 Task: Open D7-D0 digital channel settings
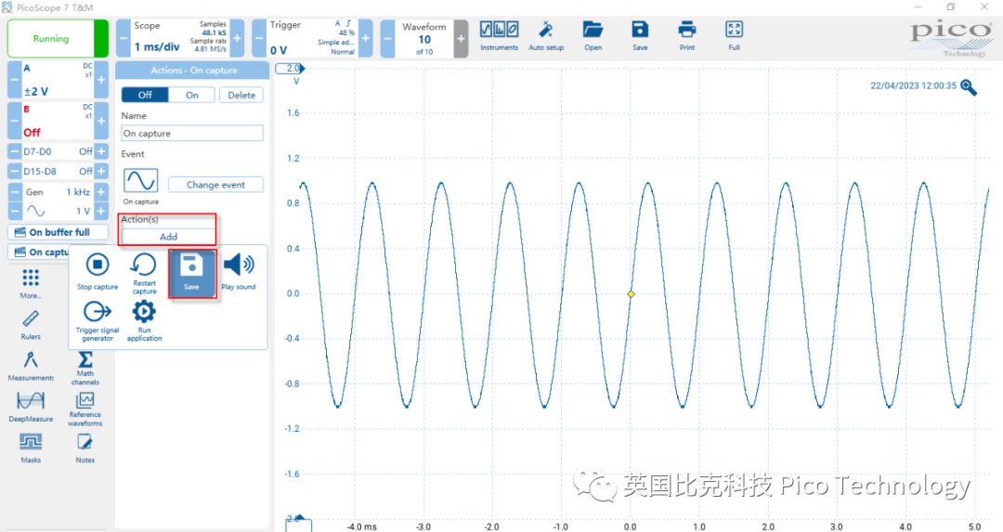[58, 151]
